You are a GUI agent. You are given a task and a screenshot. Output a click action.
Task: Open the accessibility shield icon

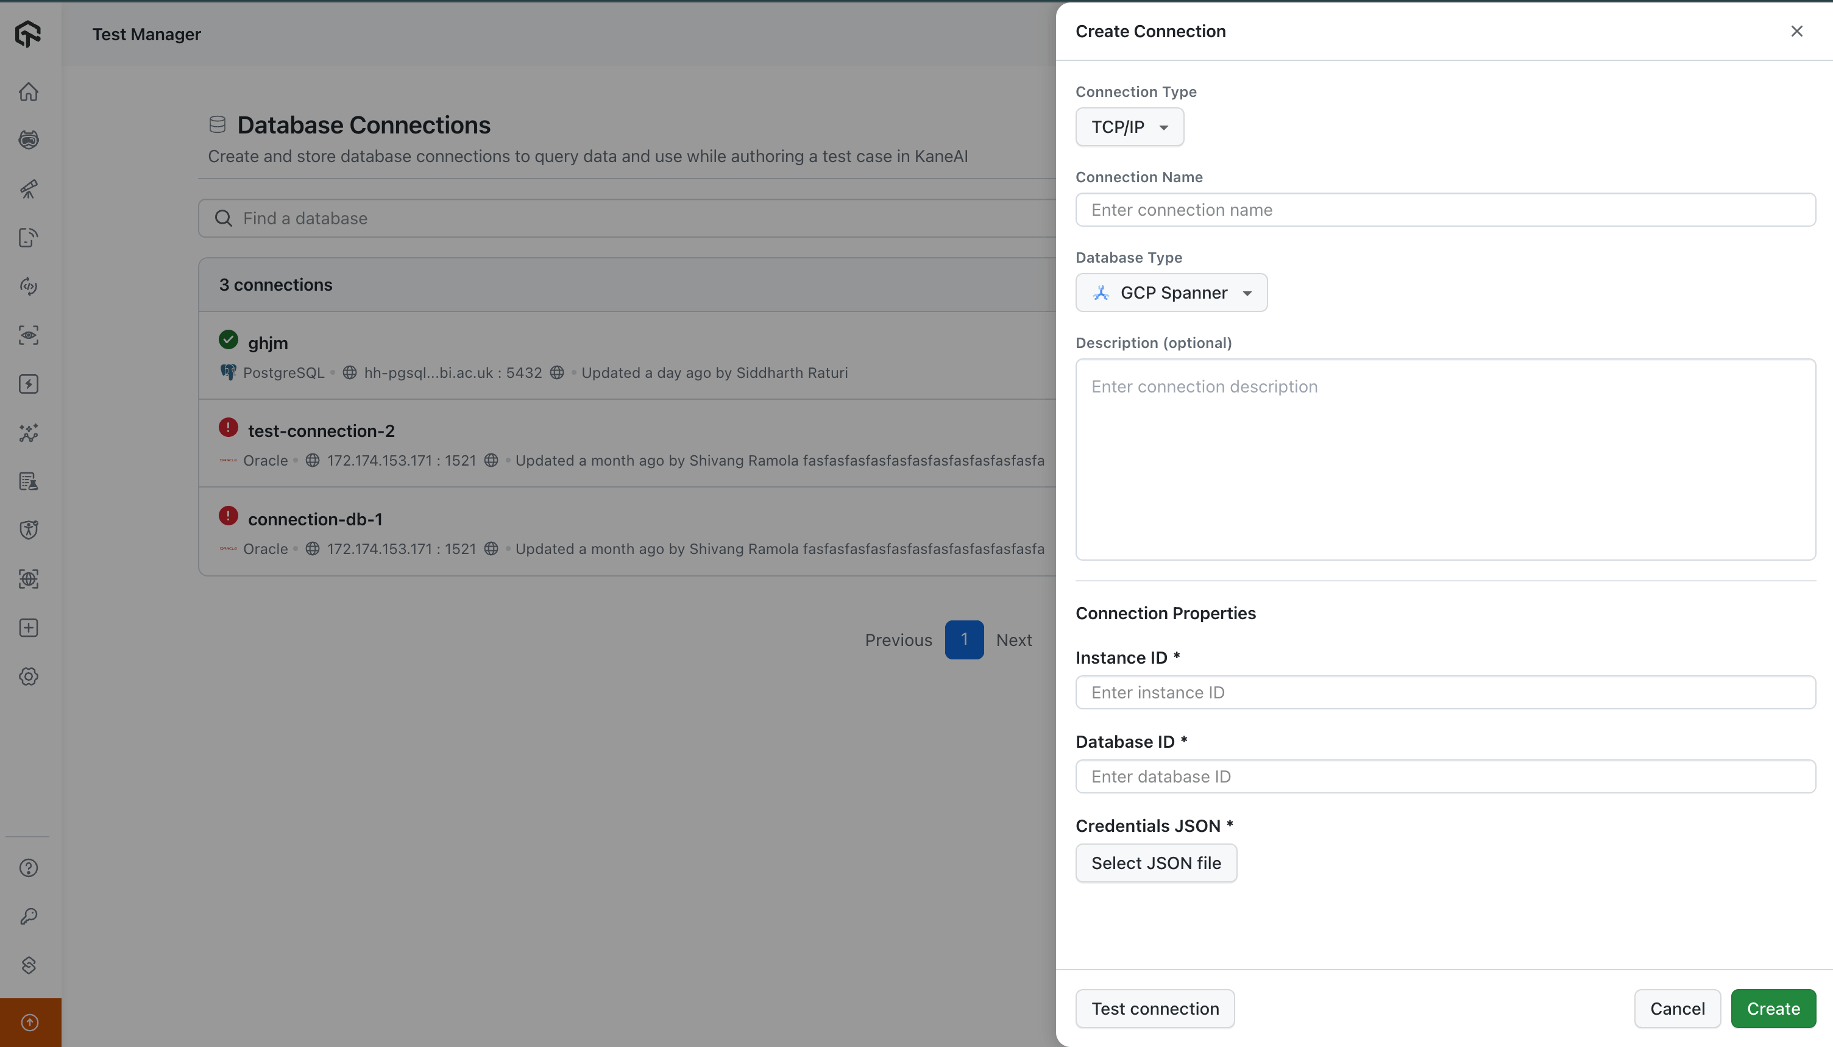pos(28,530)
